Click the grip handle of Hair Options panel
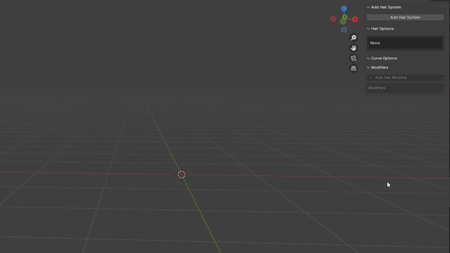The image size is (450, 253). 443,29
